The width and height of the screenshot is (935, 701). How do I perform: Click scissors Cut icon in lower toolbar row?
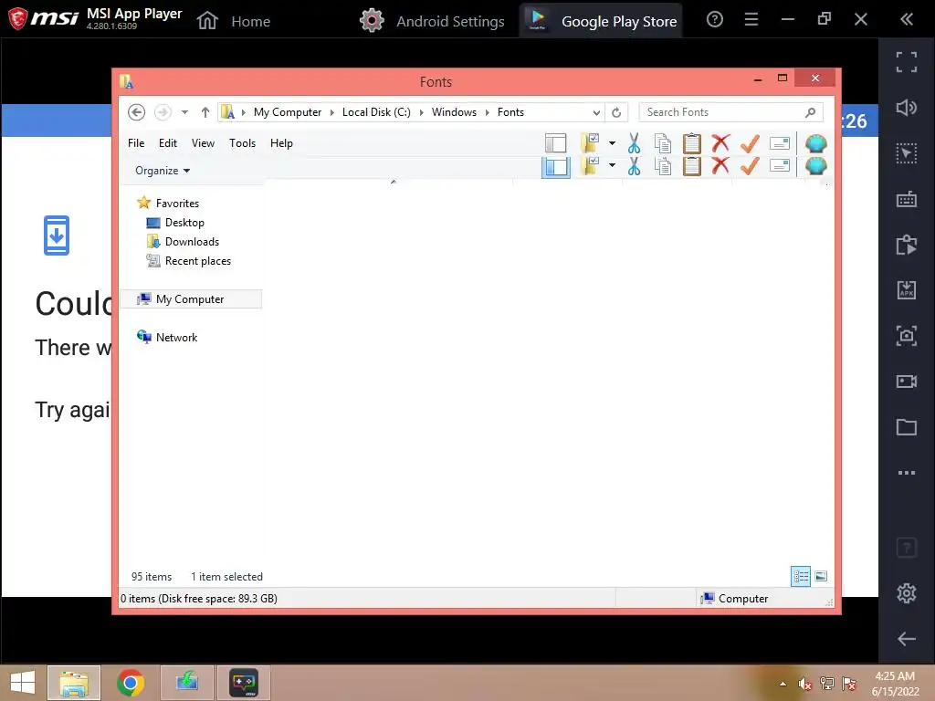634,166
